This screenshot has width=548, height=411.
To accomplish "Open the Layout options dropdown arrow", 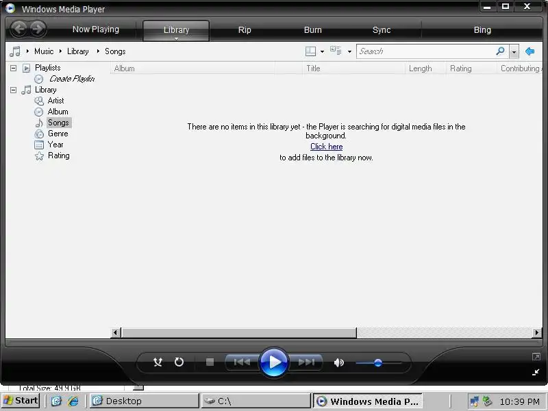I will coord(322,52).
